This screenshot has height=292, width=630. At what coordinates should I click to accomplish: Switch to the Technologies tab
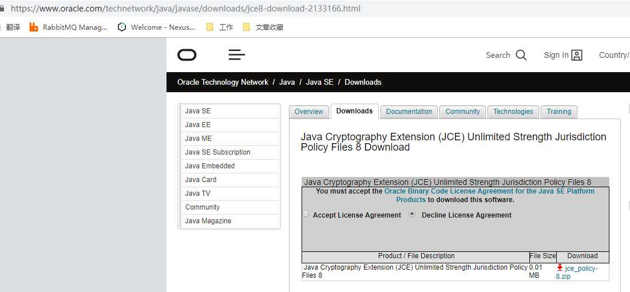tap(513, 112)
